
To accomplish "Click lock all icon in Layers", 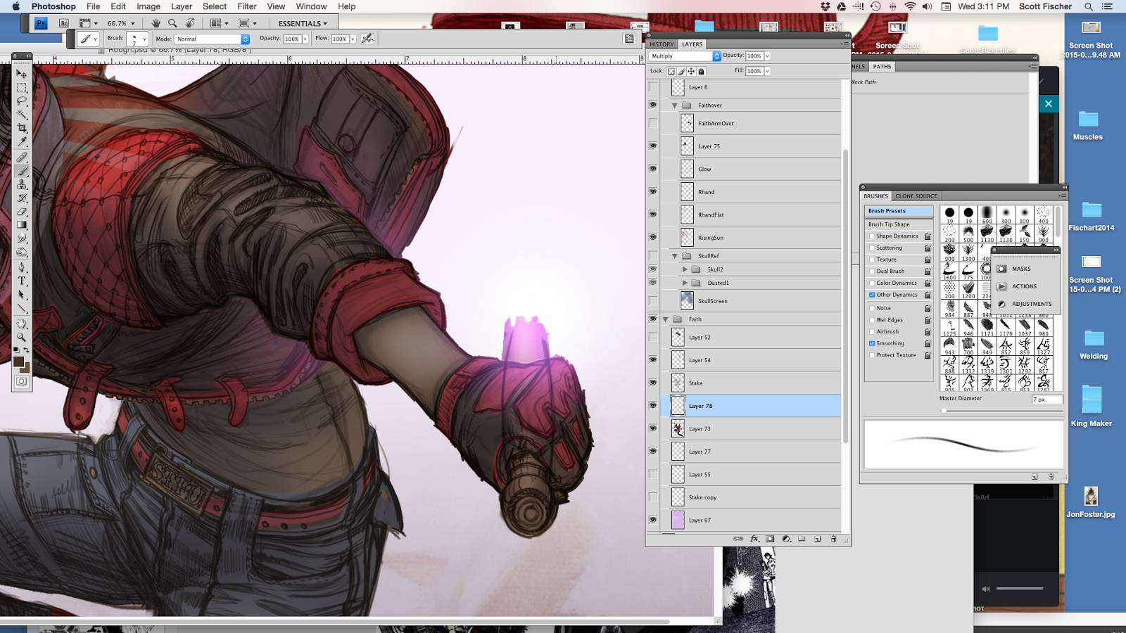I will [x=701, y=71].
